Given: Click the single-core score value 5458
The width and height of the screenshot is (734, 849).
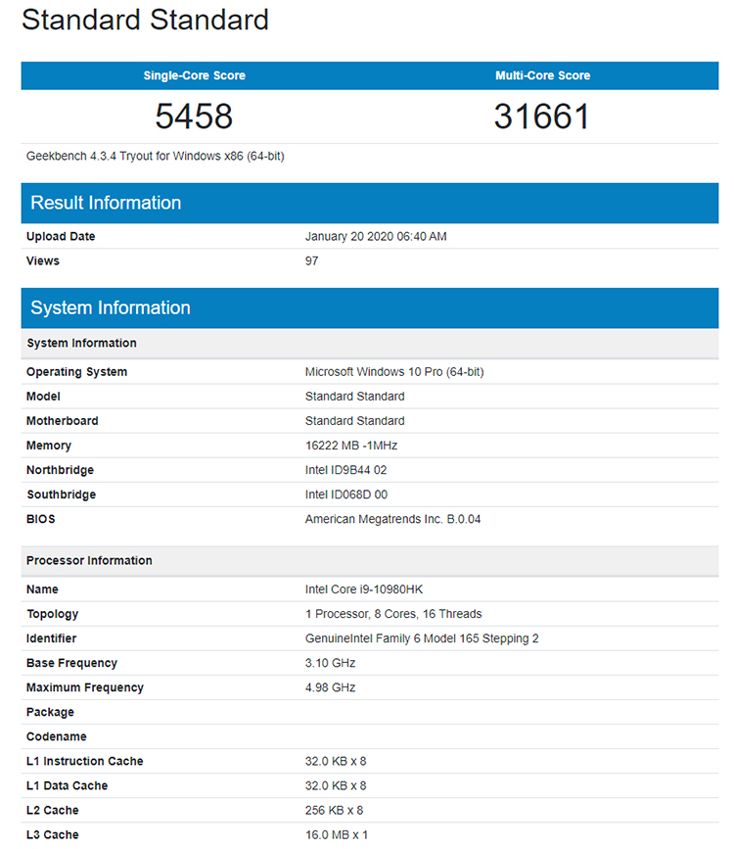Looking at the screenshot, I should [x=194, y=117].
